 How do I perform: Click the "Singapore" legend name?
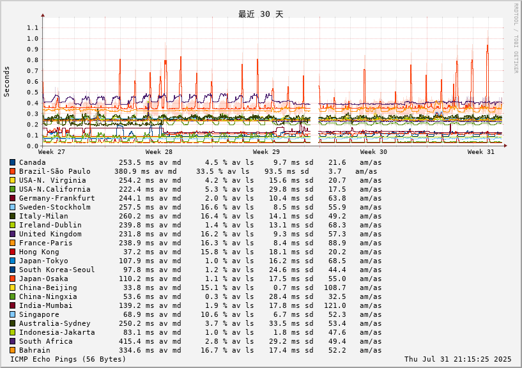39,314
